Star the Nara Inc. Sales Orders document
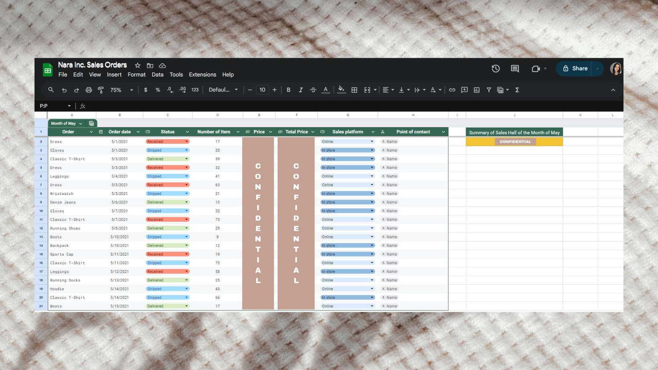 pos(138,65)
